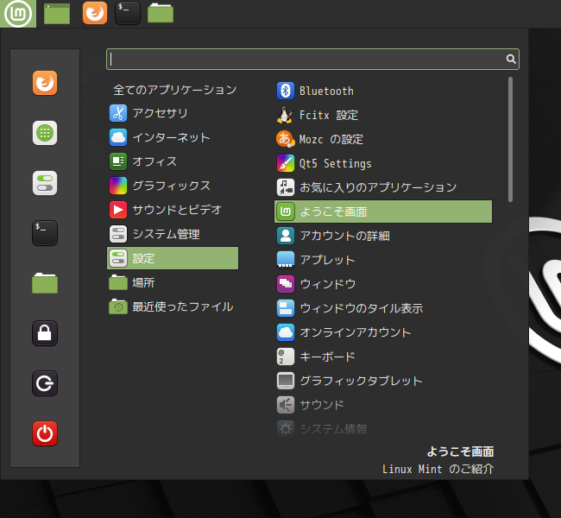This screenshot has height=518, width=561.
Task: Open the インターネット category
Action: tap(173, 137)
